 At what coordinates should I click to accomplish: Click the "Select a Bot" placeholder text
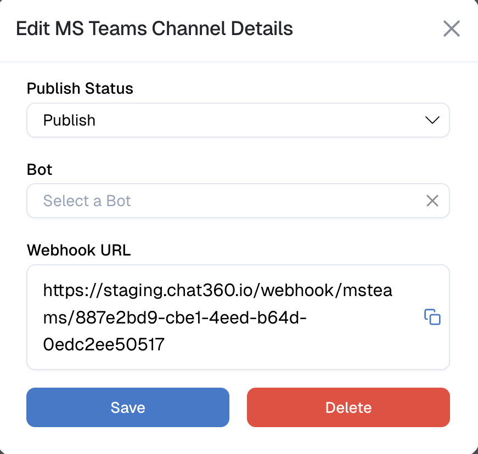pyautogui.click(x=87, y=201)
